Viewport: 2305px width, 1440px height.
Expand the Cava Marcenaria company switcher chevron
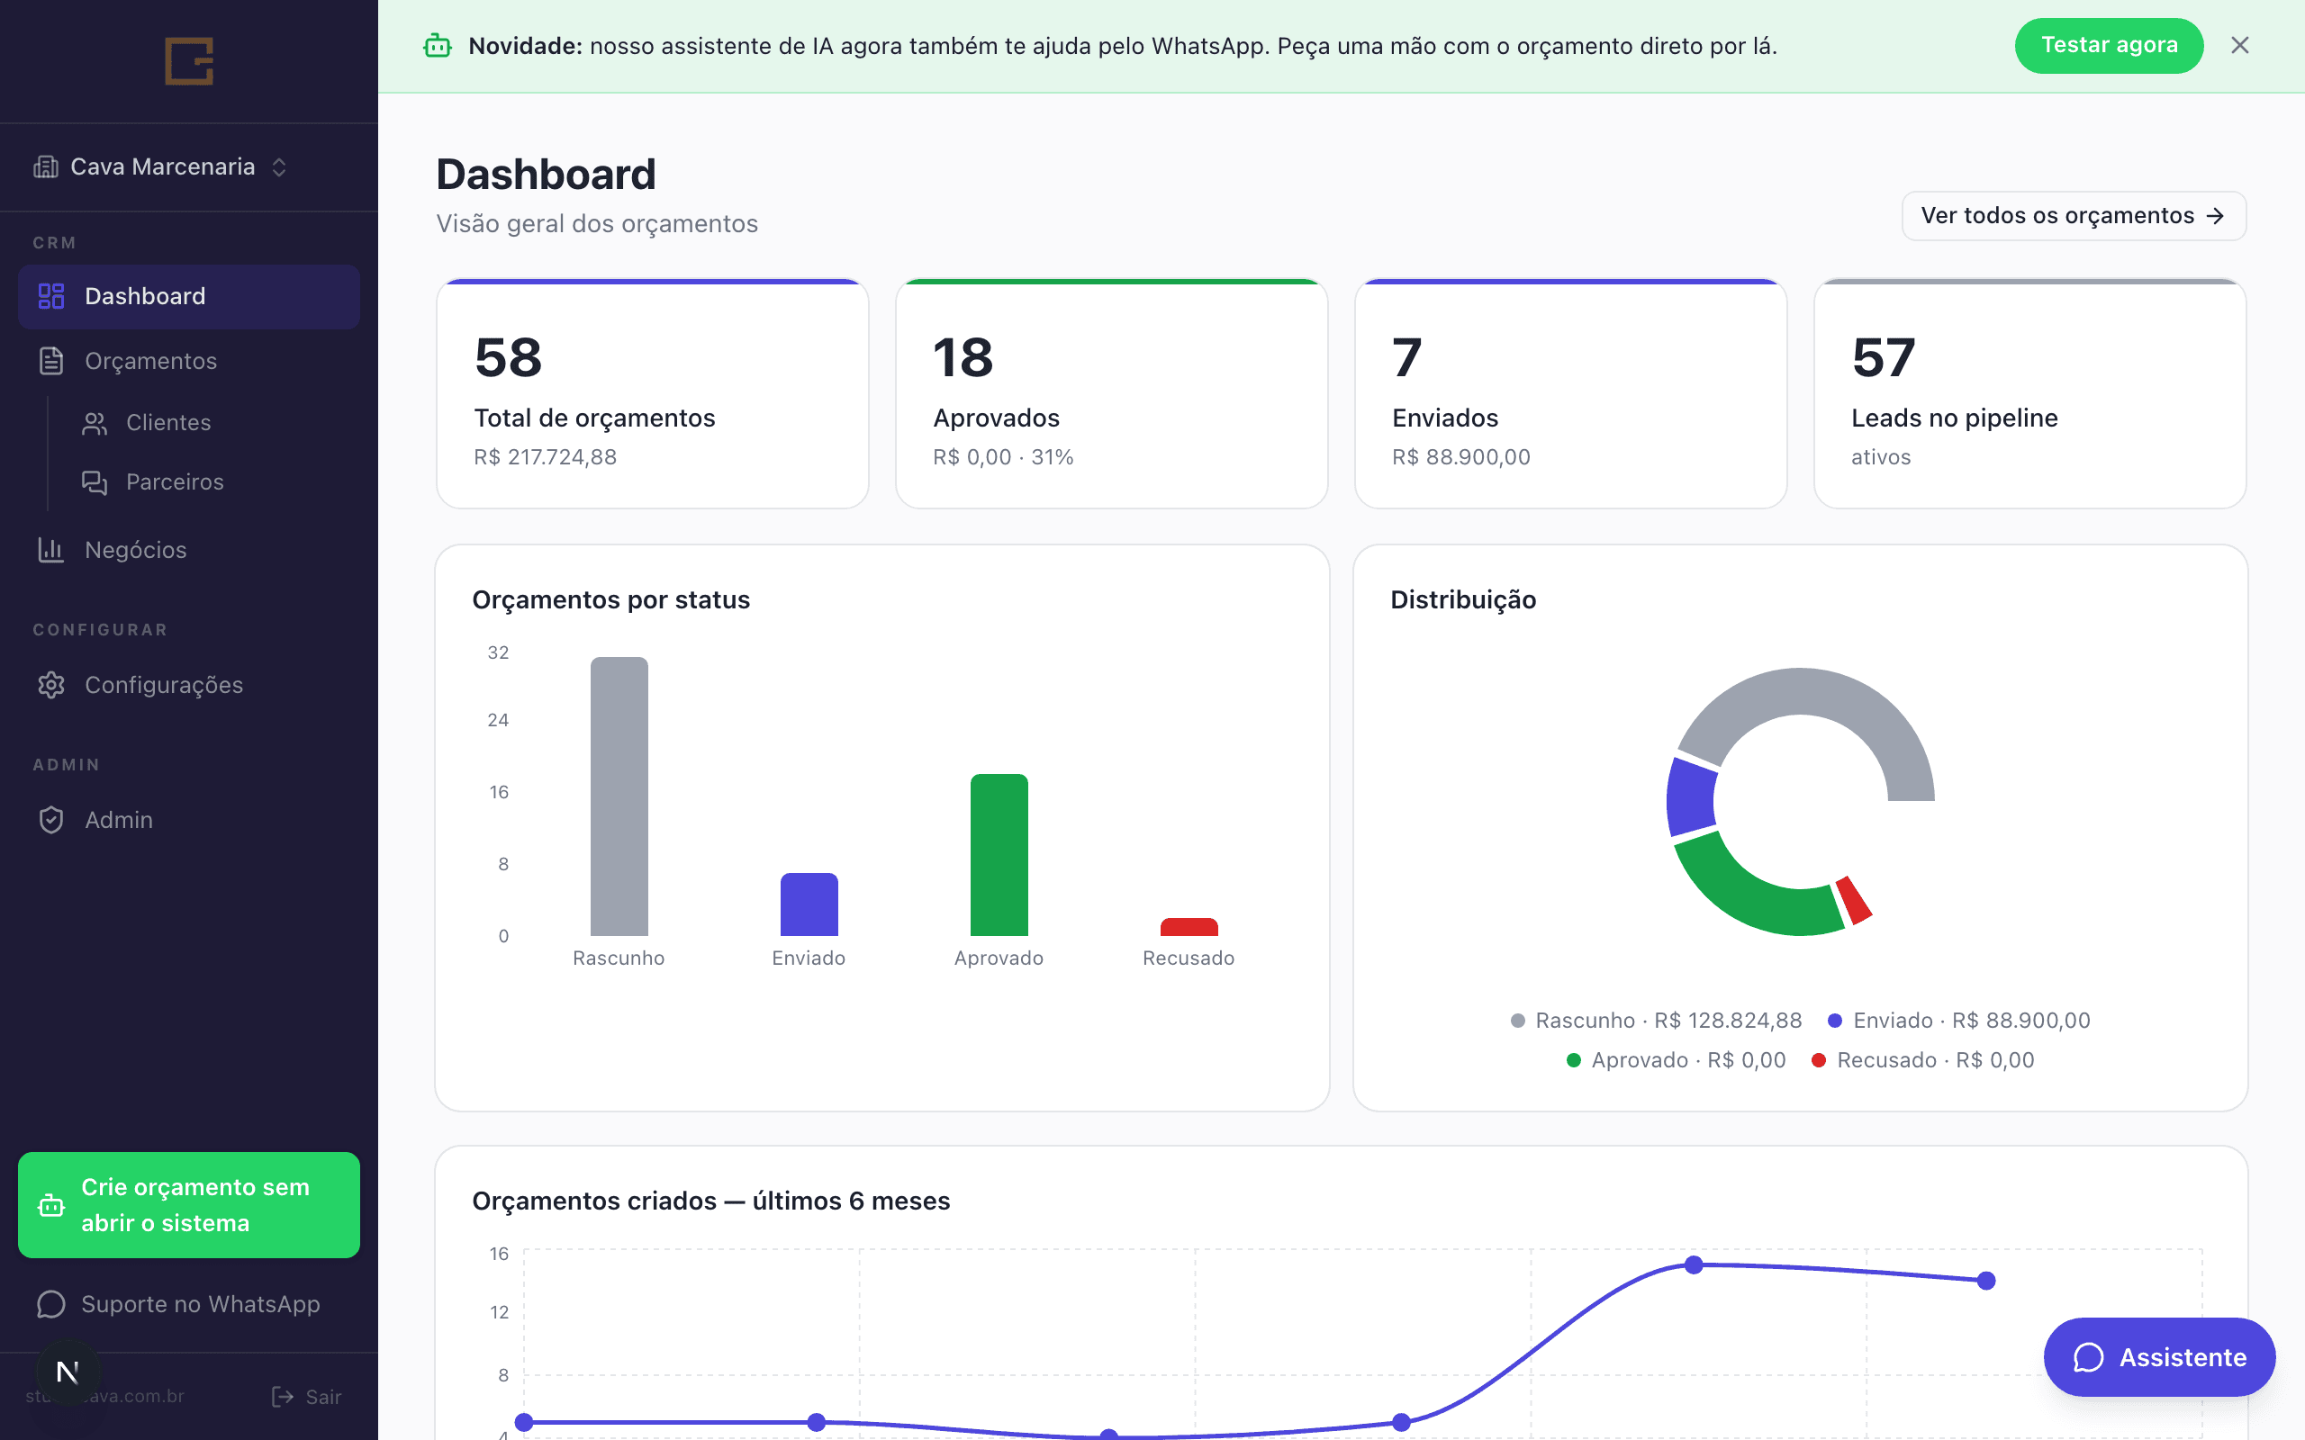click(279, 167)
